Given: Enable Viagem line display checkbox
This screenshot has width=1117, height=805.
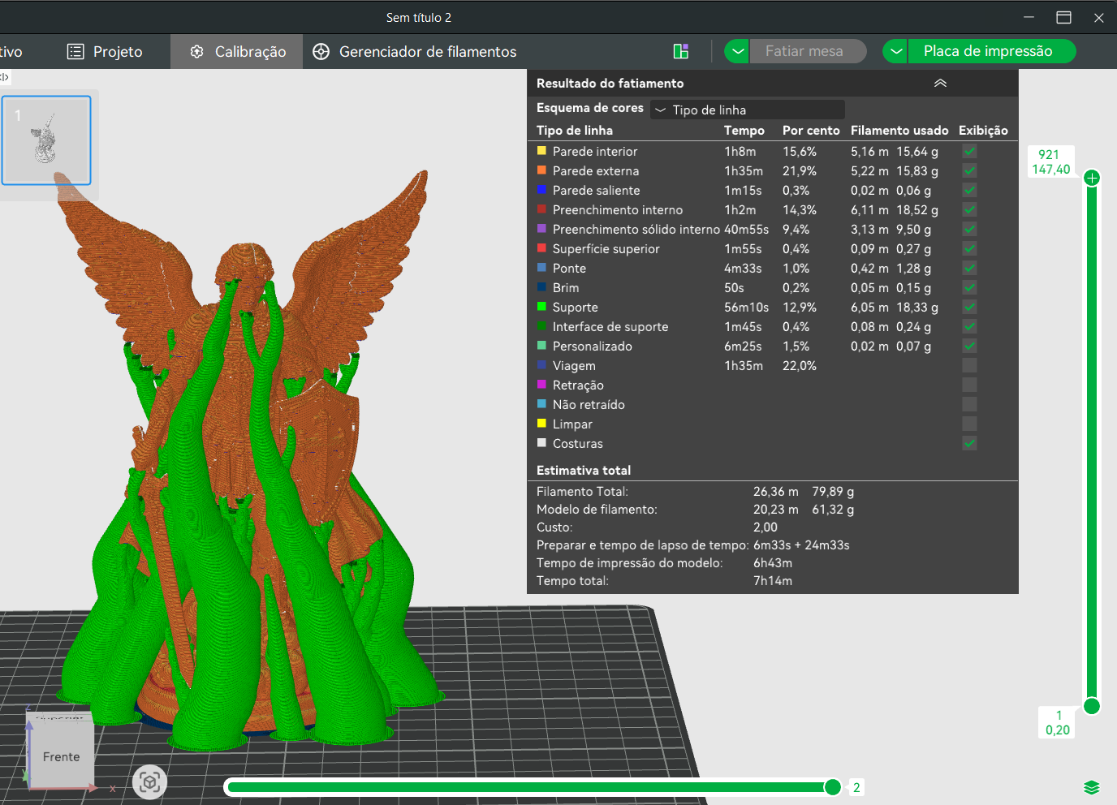Looking at the screenshot, I should 969,365.
